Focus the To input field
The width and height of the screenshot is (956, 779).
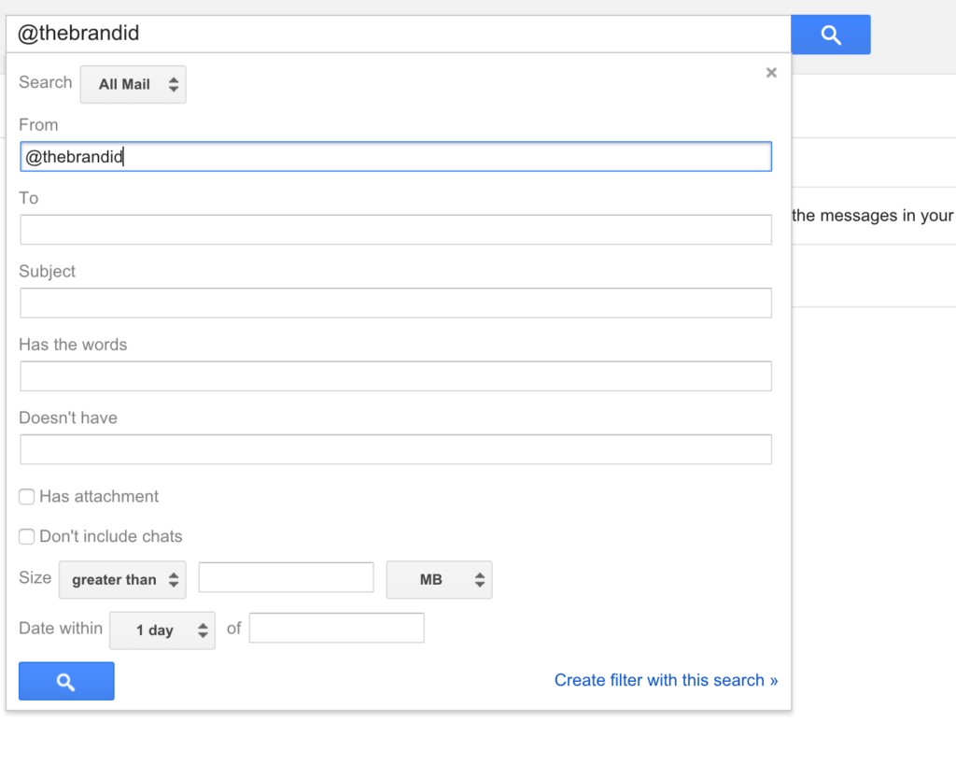click(x=396, y=230)
